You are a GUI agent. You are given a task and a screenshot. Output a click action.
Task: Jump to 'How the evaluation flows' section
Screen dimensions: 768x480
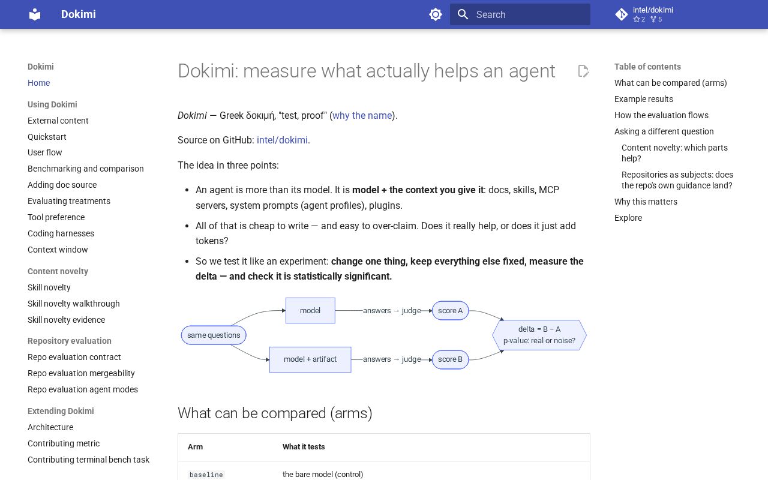point(661,115)
